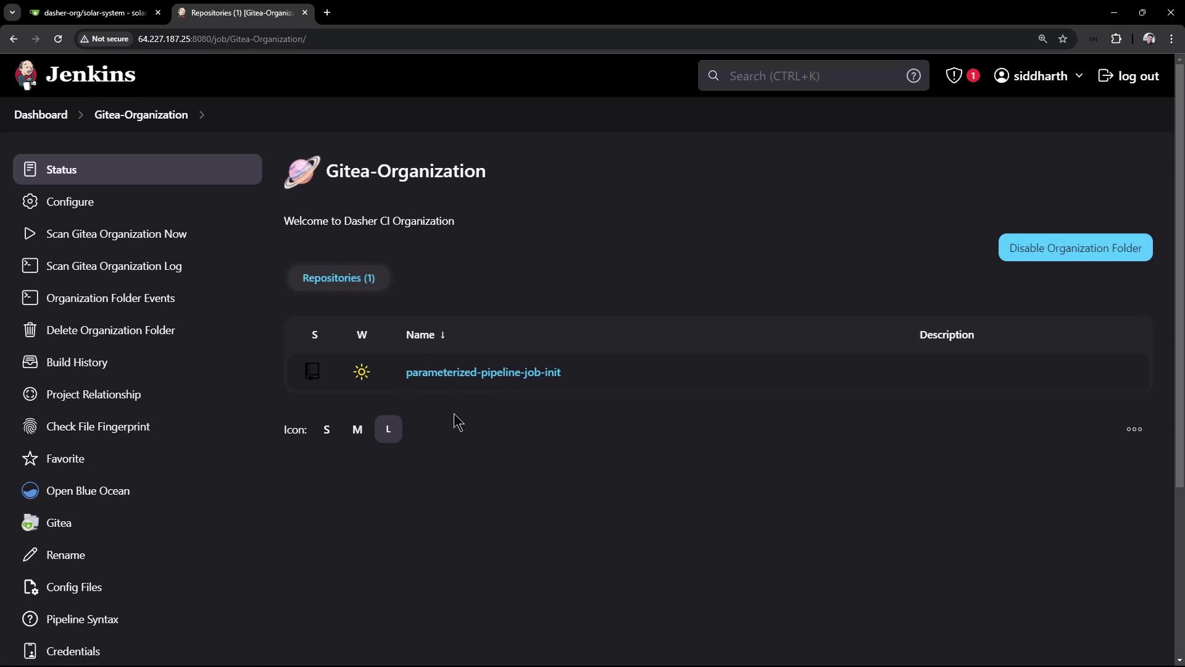1185x667 pixels.
Task: Click the weather sun icon for parameterized-pipeline-job-init
Action: pos(362,372)
